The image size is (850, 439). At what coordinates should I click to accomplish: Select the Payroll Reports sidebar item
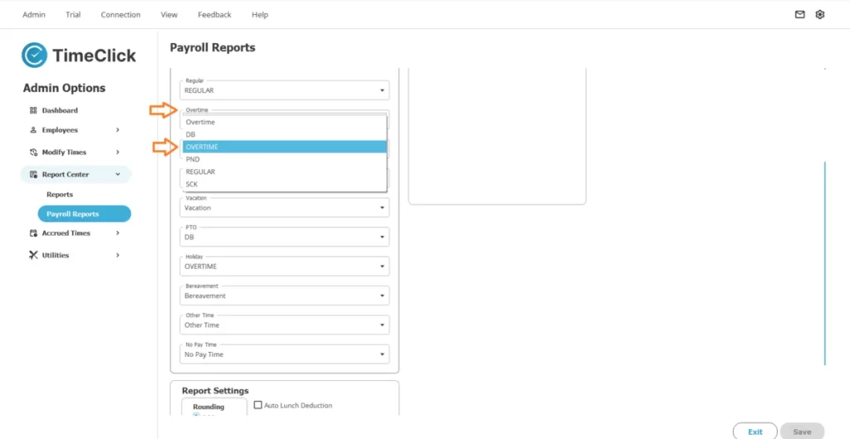coord(84,214)
